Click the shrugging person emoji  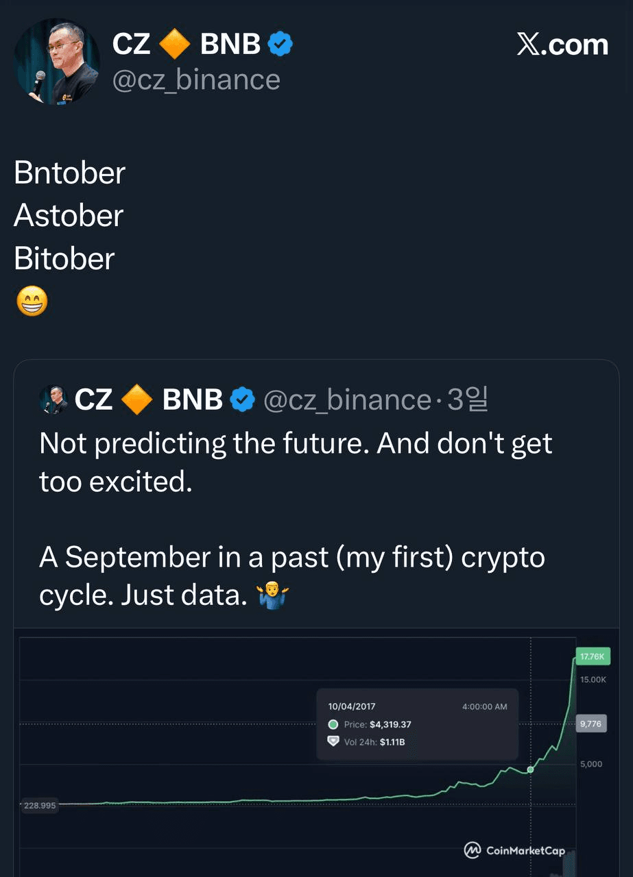[x=273, y=596]
